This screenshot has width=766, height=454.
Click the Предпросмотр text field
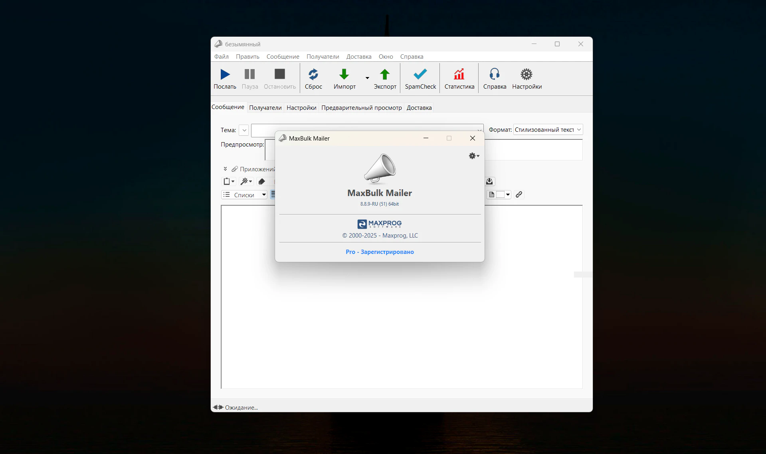coord(533,150)
